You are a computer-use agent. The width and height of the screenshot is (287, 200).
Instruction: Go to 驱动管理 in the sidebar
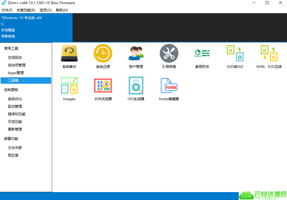[x=15, y=106]
